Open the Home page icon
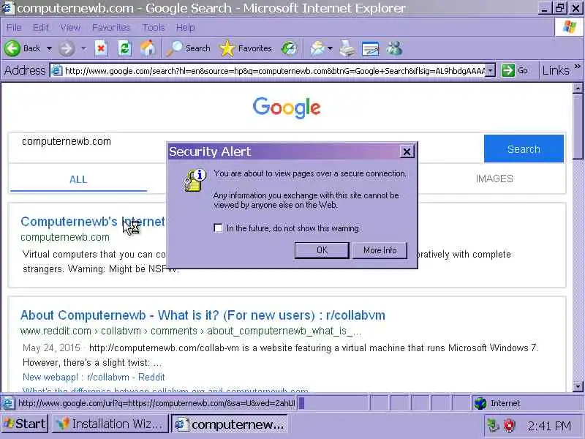 [x=148, y=48]
